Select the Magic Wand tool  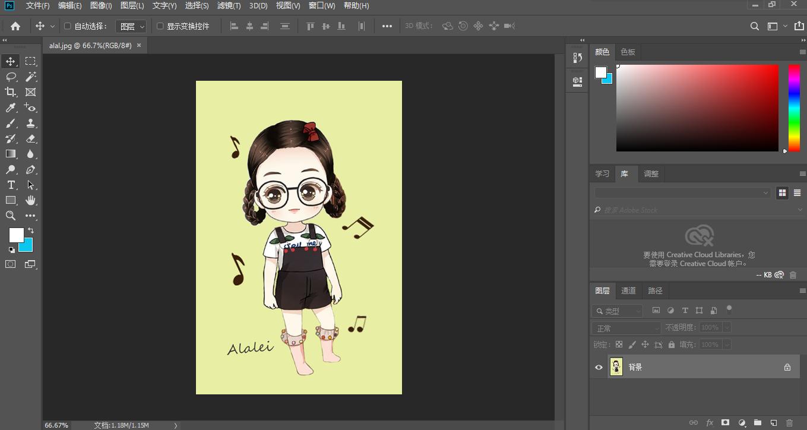[30, 77]
